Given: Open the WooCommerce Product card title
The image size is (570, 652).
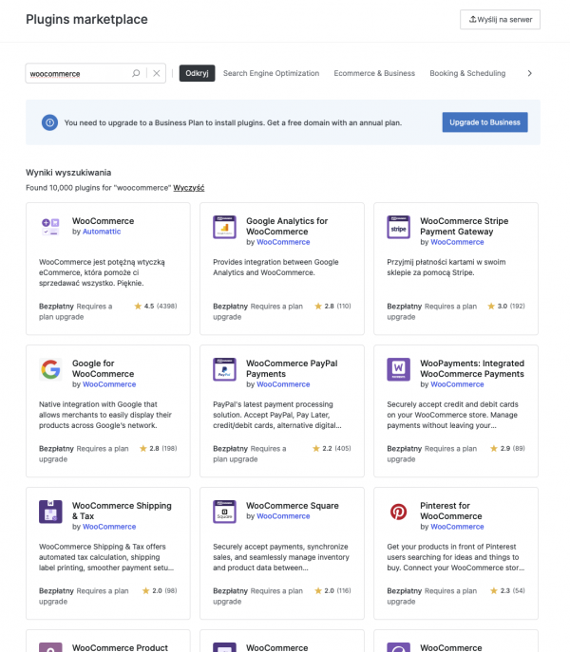Looking at the screenshot, I should click(x=120, y=647).
